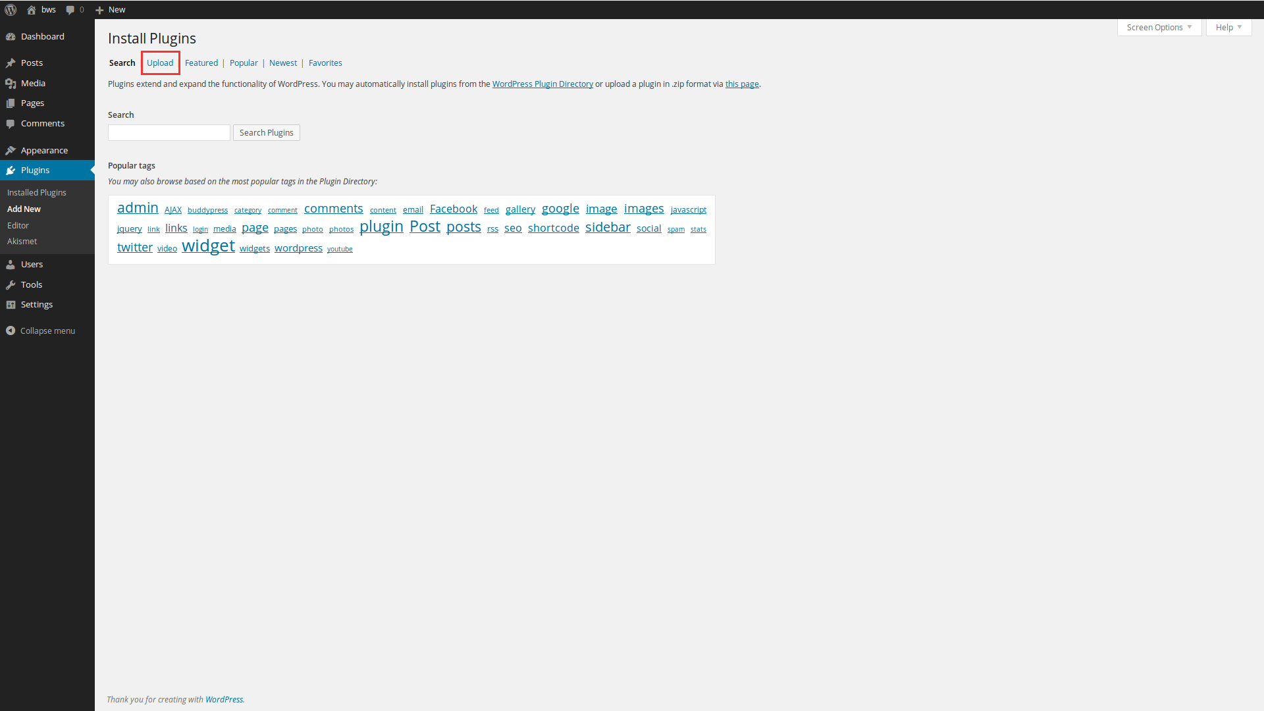Expand the Screen Options panel
Image resolution: width=1264 pixels, height=711 pixels.
tap(1159, 27)
